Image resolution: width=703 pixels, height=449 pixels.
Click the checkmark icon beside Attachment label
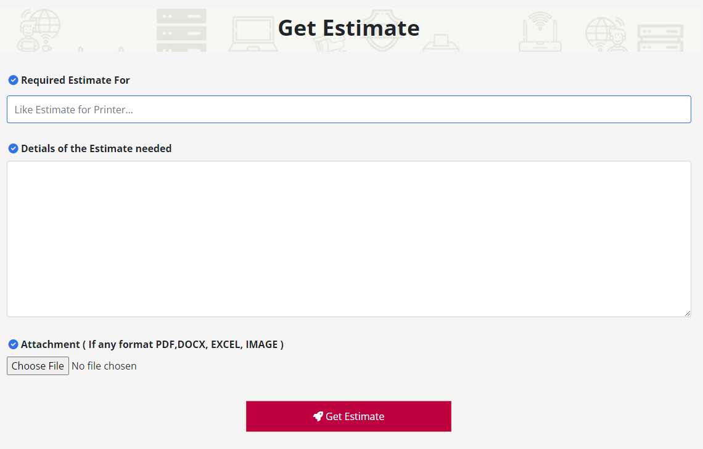[13, 344]
